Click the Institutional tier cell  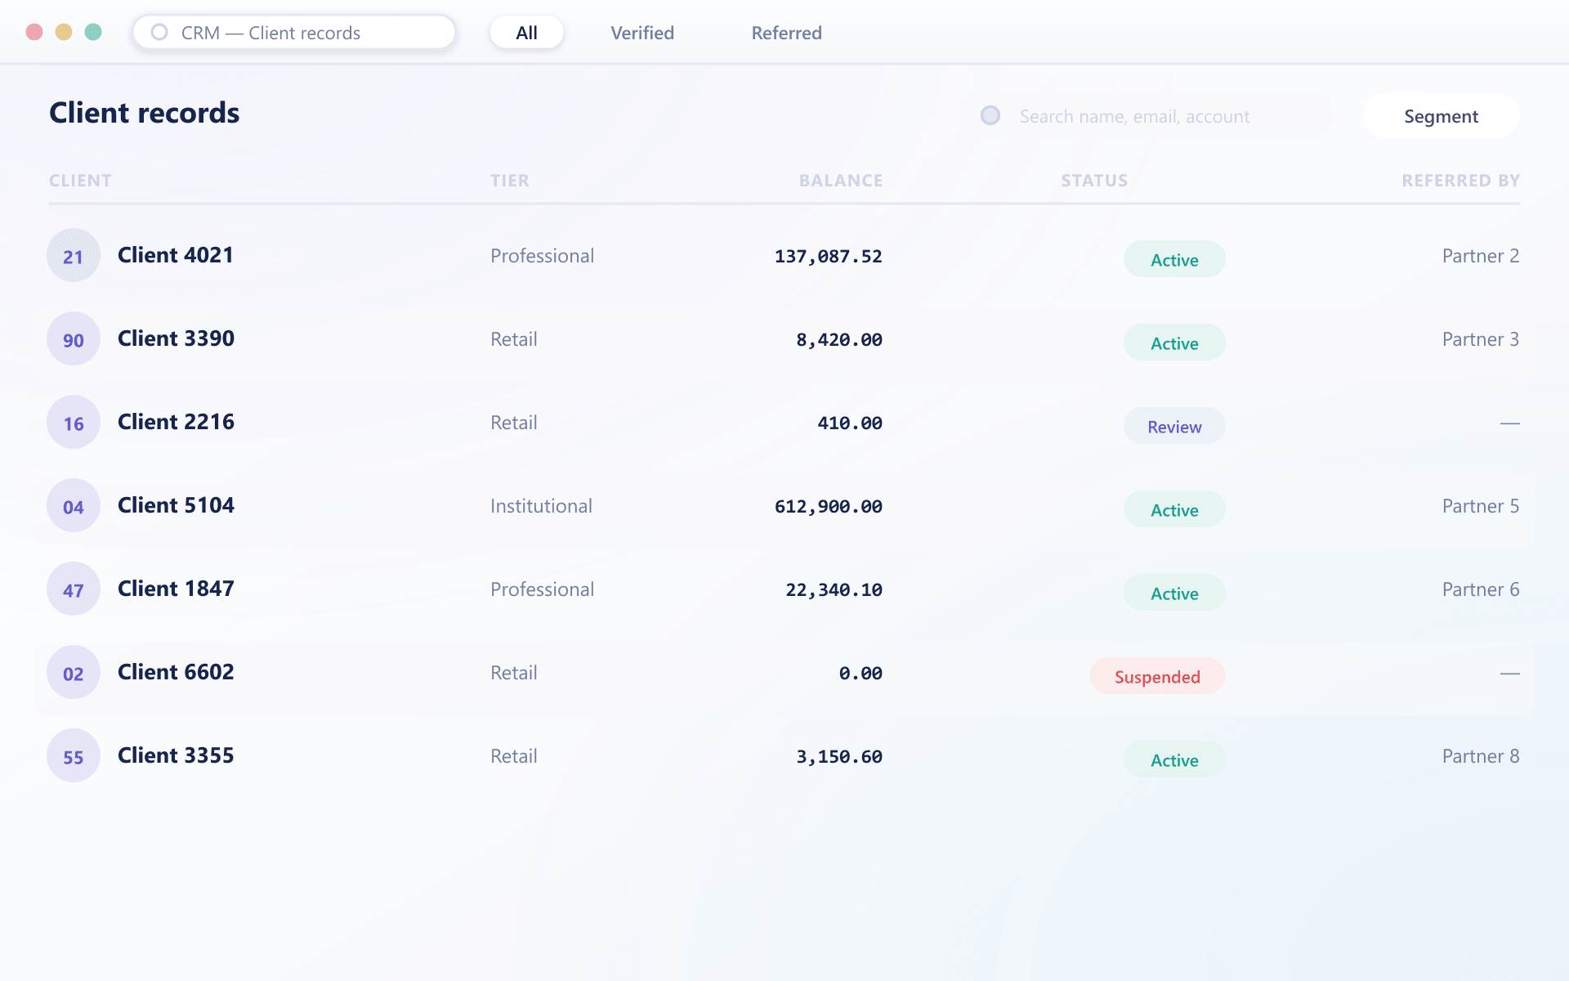click(541, 506)
